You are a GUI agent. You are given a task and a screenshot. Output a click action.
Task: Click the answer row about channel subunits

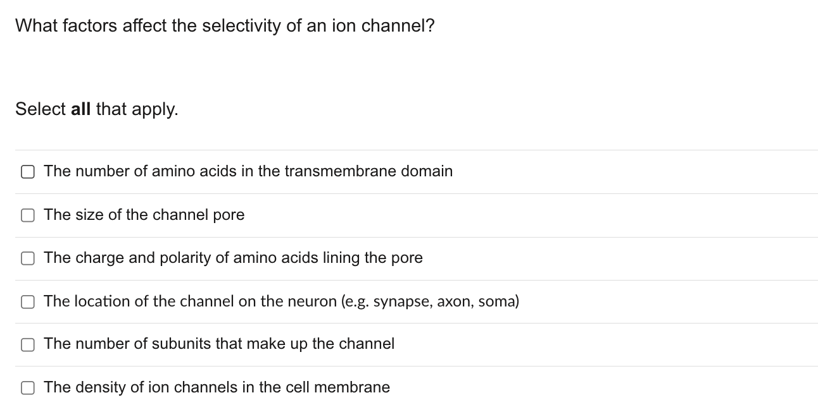pyautogui.click(x=218, y=344)
